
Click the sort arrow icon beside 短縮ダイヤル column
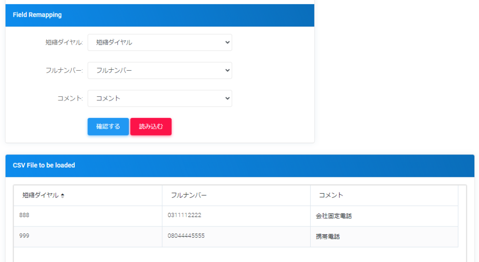point(63,196)
